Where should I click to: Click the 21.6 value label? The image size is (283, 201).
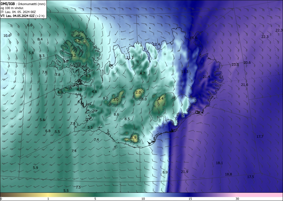click(245, 85)
